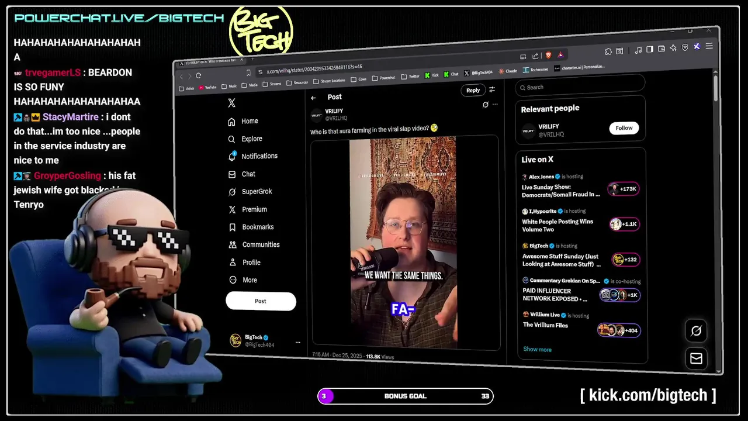Open Notifications in the X sidebar

pos(253,156)
